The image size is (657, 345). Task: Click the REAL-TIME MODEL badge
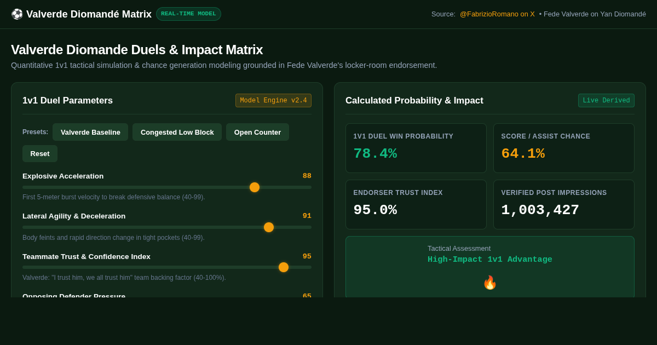(x=188, y=14)
